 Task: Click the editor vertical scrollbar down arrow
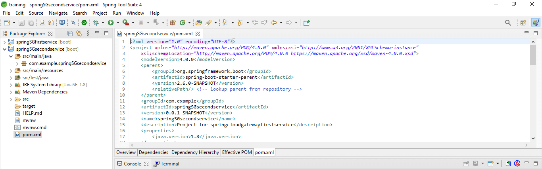click(533, 138)
